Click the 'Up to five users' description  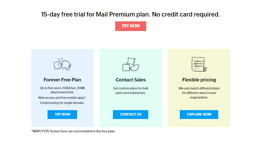tap(62, 90)
